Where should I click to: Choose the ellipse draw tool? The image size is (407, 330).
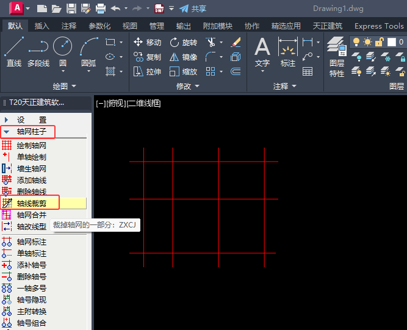(x=110, y=57)
